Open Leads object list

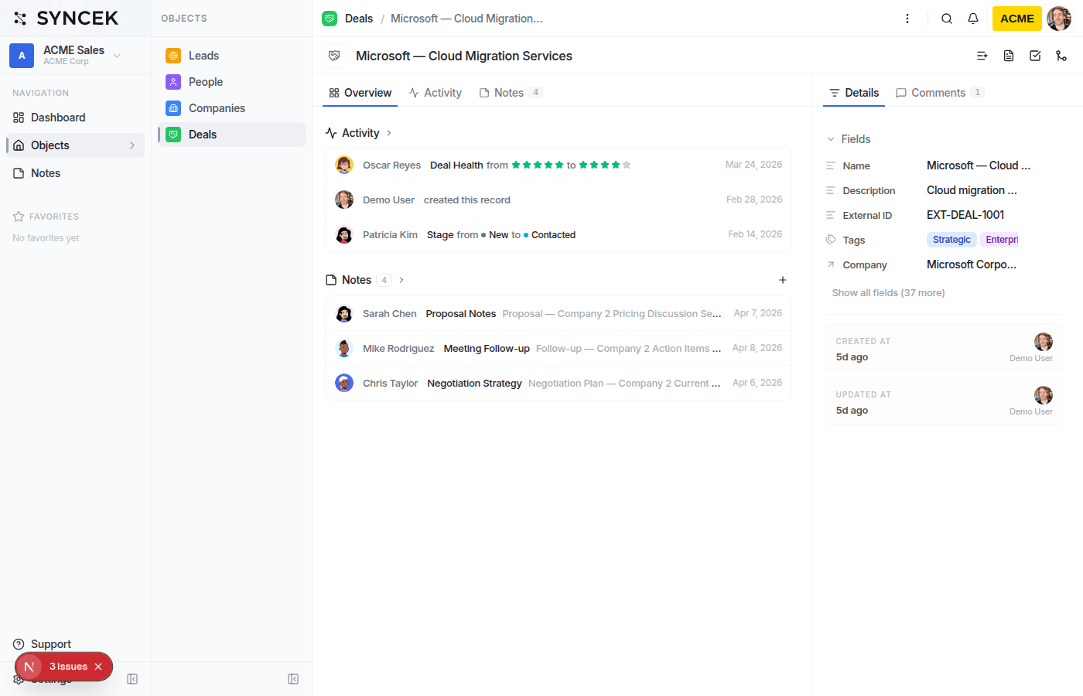pyautogui.click(x=231, y=56)
